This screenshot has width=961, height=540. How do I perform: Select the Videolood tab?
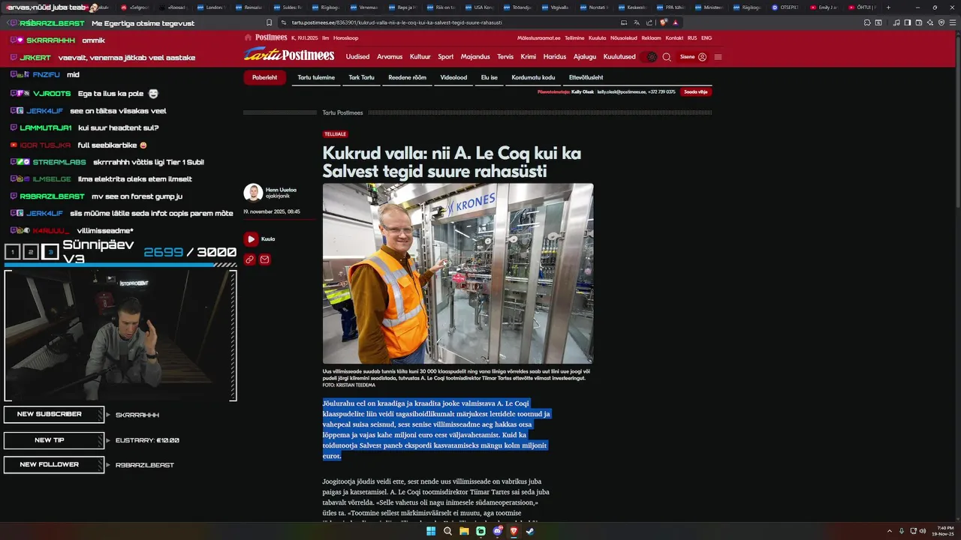click(453, 77)
